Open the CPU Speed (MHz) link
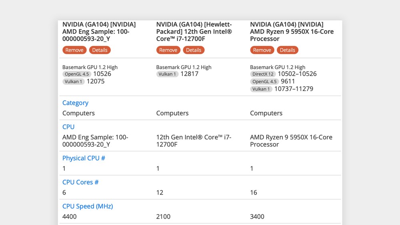 click(88, 206)
